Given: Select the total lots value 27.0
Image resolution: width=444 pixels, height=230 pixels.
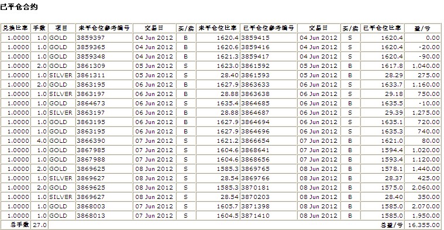Looking at the screenshot, I should pyautogui.click(x=40, y=225).
